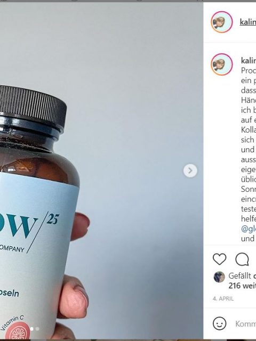Advance to next photo with the arrow

[190, 170]
